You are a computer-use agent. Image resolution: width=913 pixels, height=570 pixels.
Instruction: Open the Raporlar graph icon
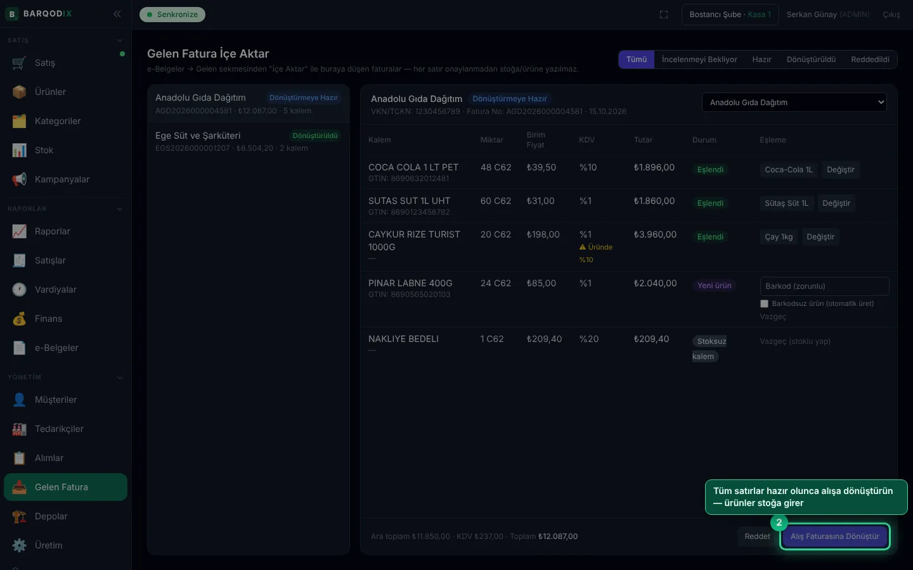[x=19, y=231]
